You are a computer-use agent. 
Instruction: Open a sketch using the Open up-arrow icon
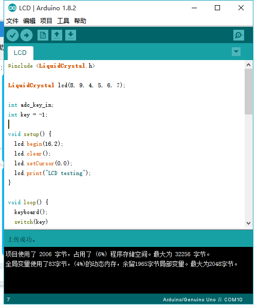(x=57, y=35)
